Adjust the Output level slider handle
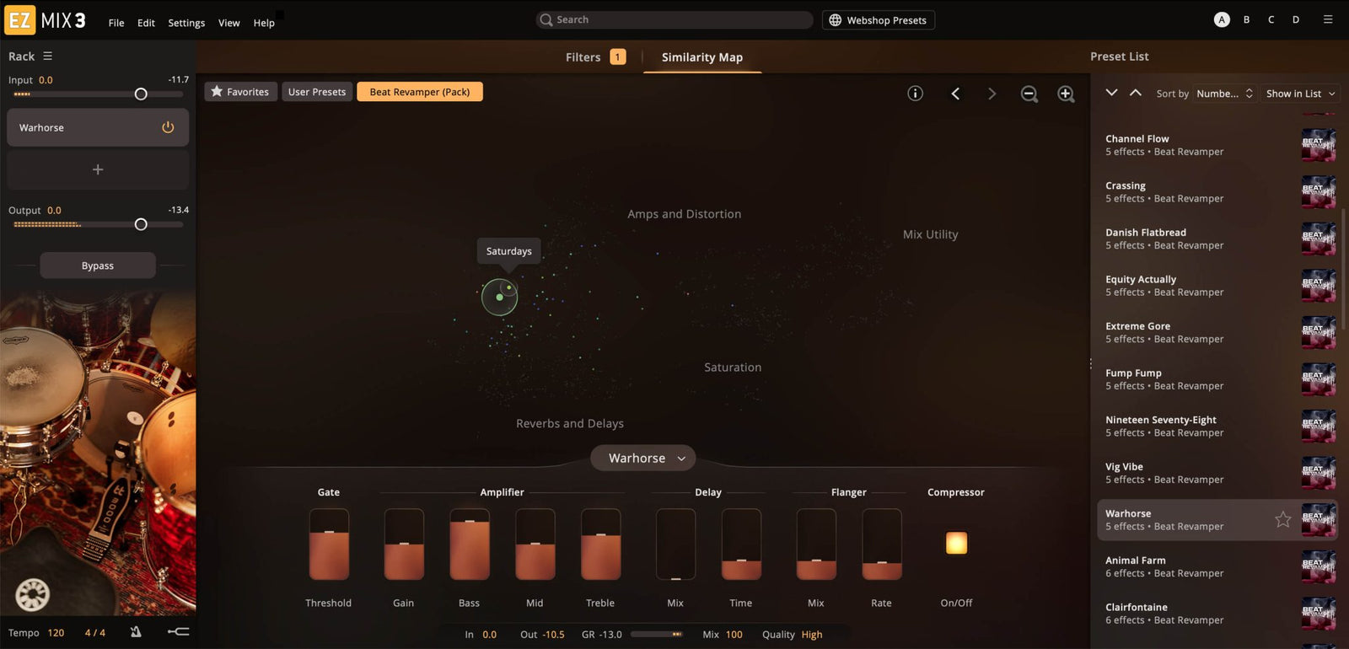 141,224
